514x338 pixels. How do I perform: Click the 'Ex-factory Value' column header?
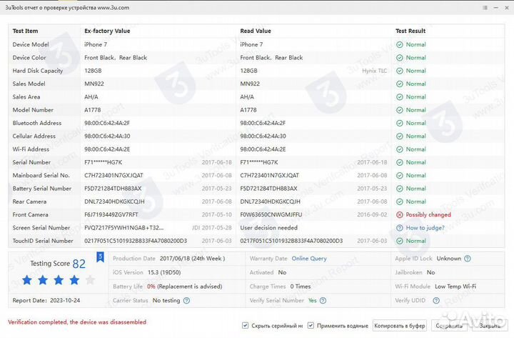(107, 31)
